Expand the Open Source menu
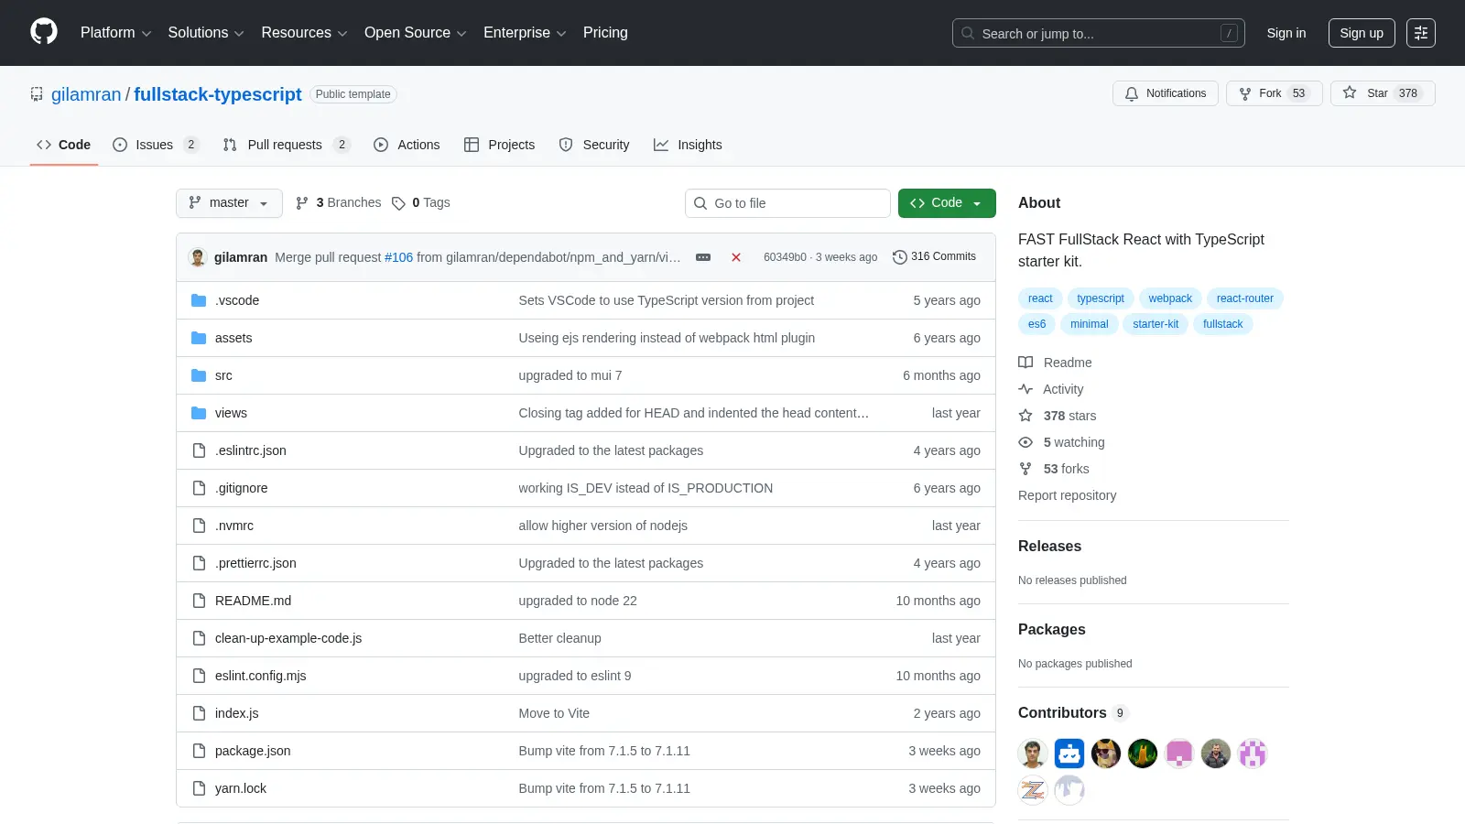This screenshot has height=824, width=1465. coord(416,33)
